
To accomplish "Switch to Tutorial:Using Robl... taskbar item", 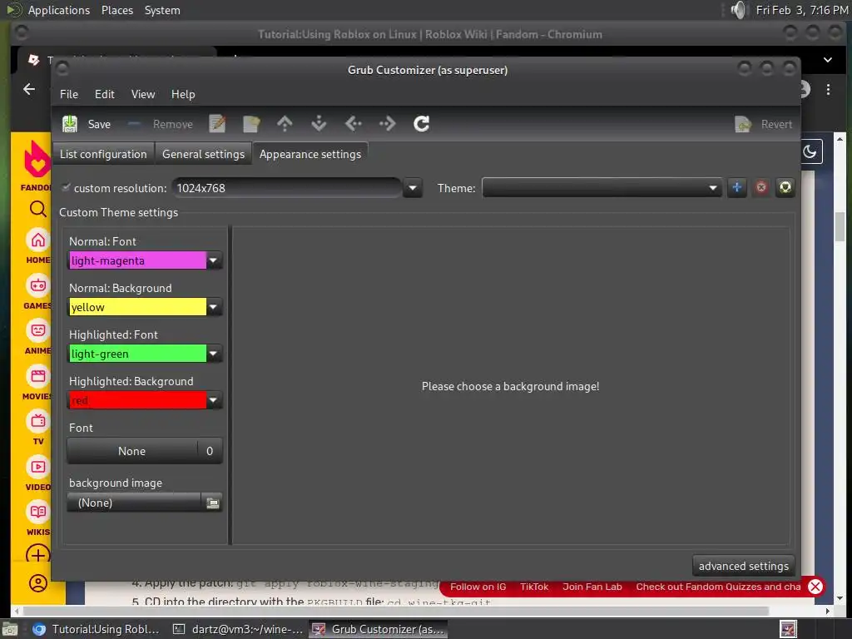I will tap(96, 629).
